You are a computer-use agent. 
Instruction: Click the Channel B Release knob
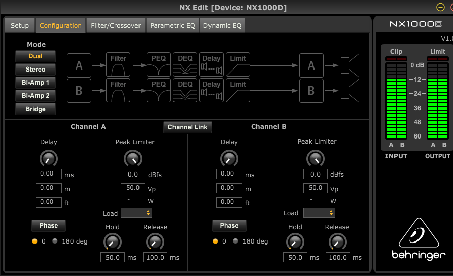coord(337,241)
